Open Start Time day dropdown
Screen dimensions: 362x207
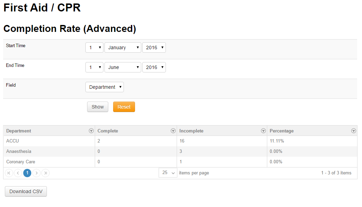point(94,48)
